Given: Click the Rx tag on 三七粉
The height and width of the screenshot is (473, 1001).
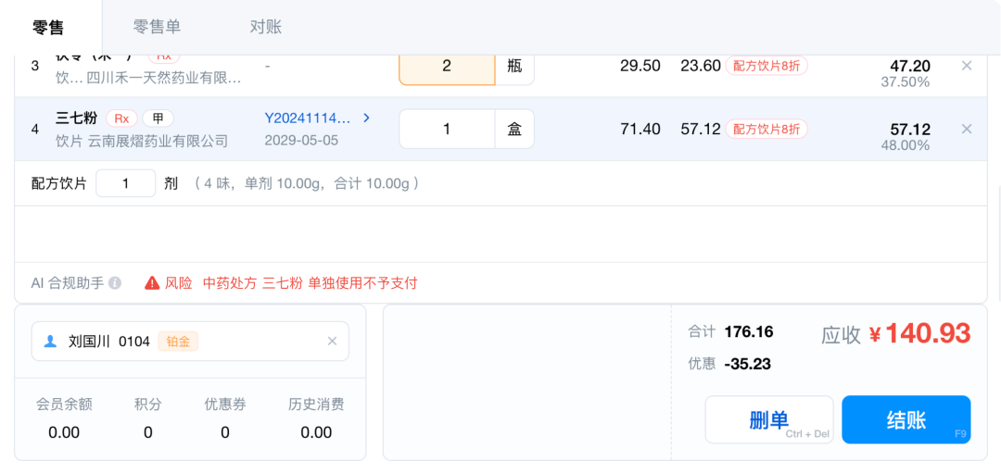Looking at the screenshot, I should tap(121, 118).
